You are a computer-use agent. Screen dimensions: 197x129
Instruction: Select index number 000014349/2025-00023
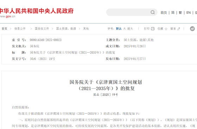coord(46,40)
